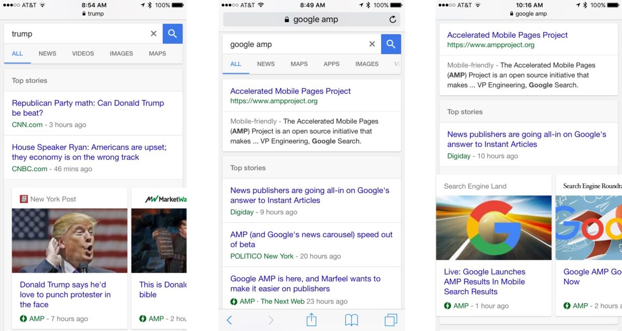Tap the 'trump' address bar text in the left phone
622x331 pixels.
point(95,14)
